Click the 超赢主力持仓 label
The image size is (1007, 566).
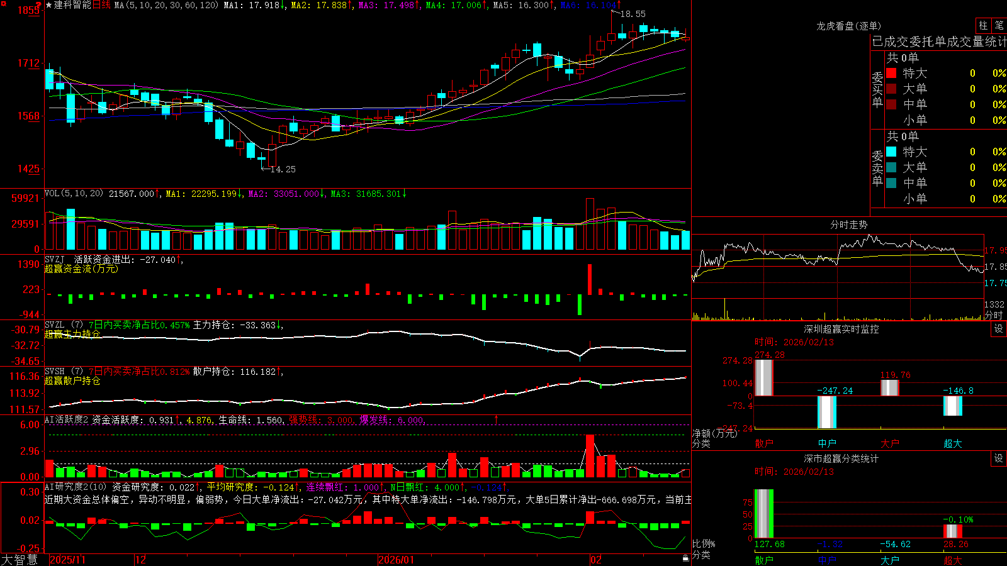(x=72, y=334)
